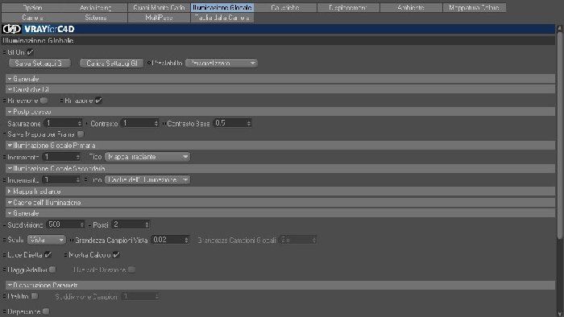Collapse Generale section under Cache dell'Illuminazione

10,213
